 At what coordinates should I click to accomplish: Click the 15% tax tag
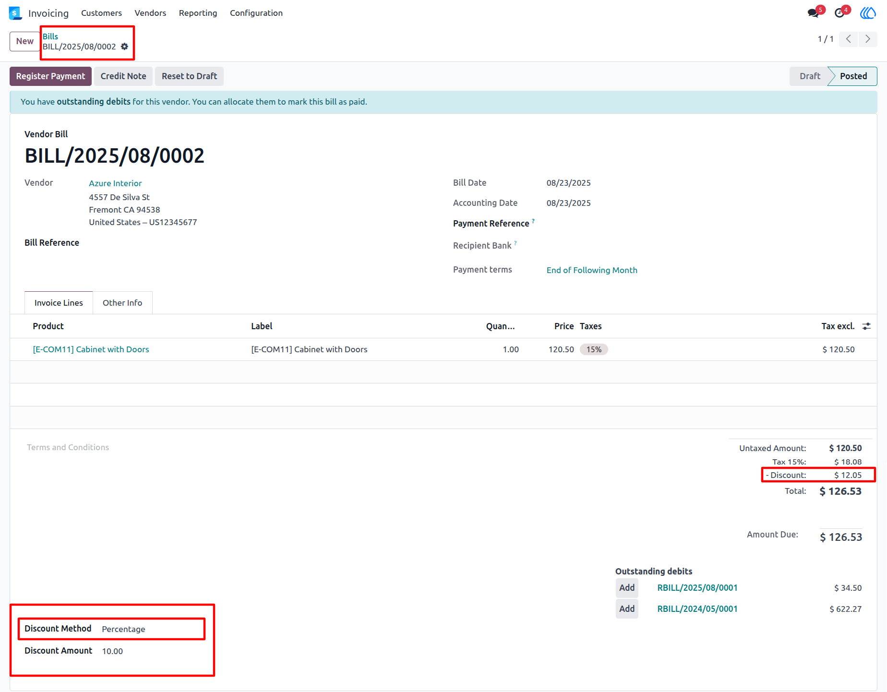click(x=594, y=349)
